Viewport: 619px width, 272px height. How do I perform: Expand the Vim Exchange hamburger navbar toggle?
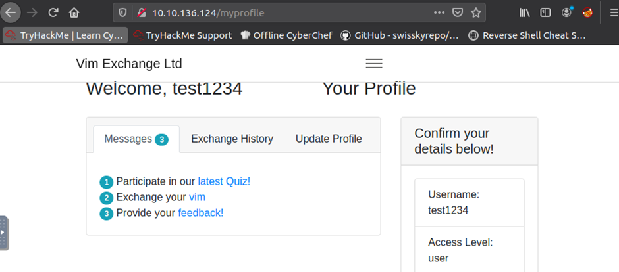[x=374, y=64]
